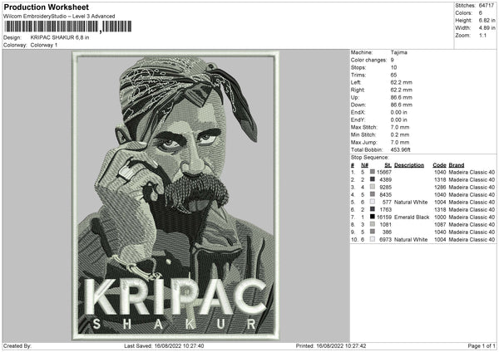The width and height of the screenshot is (499, 352).
Task: Click the Emerald Black color swatch
Action: (372, 217)
